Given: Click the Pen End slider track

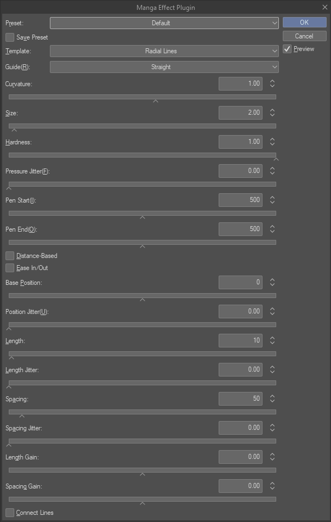Looking at the screenshot, I should [x=142, y=242].
